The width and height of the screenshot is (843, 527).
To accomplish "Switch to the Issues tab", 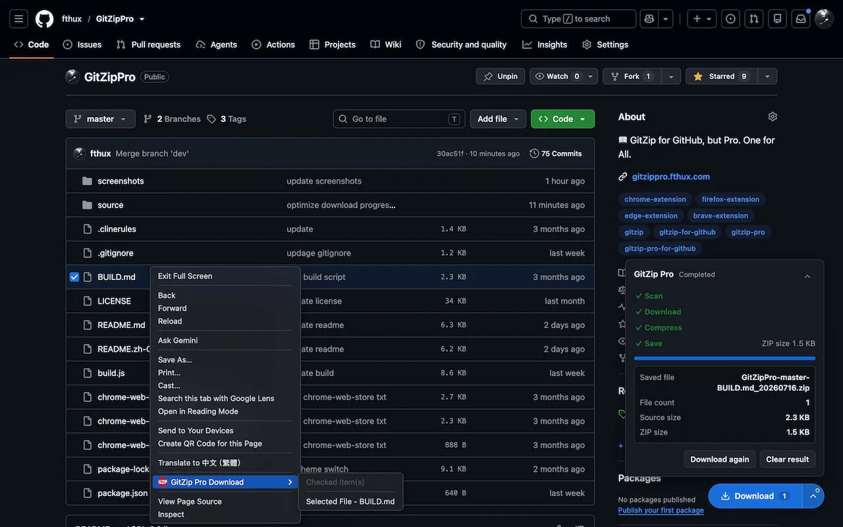I will (x=82, y=45).
